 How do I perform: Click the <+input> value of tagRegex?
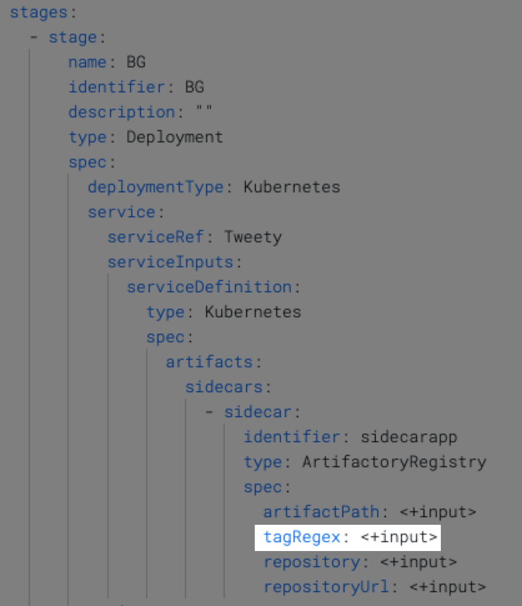point(400,537)
